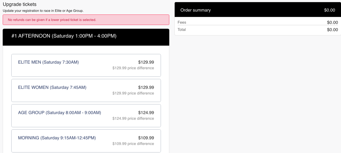Click ELITE MEN price difference text

pos(133,68)
